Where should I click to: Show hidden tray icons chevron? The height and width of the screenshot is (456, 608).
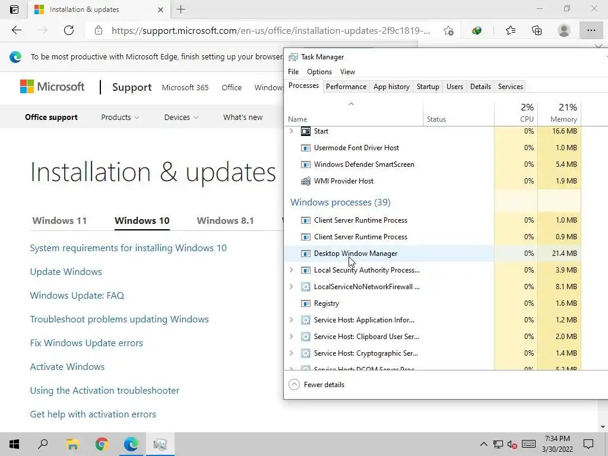point(483,444)
